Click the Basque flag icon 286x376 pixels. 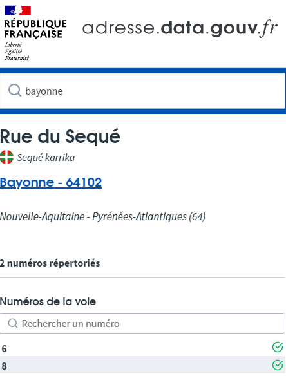(6, 157)
